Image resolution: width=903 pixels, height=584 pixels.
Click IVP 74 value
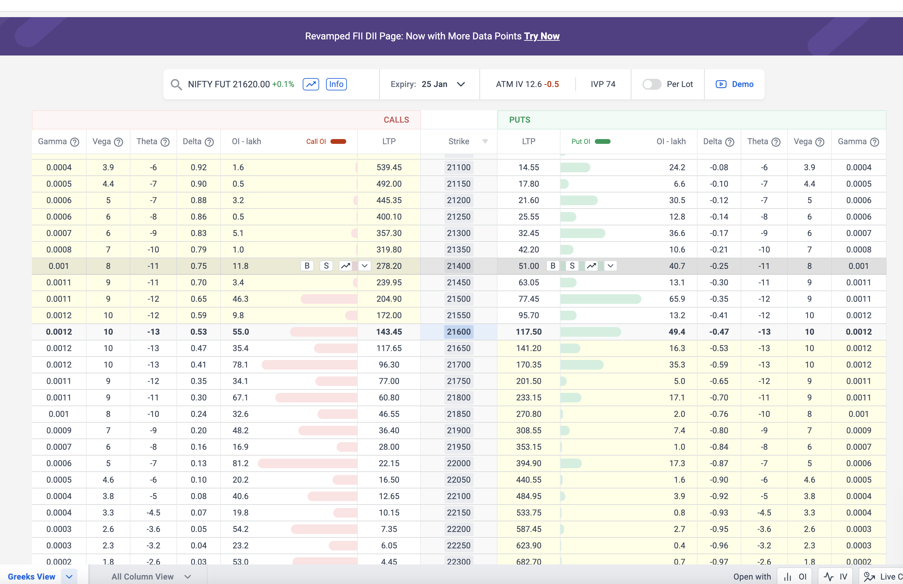point(603,84)
